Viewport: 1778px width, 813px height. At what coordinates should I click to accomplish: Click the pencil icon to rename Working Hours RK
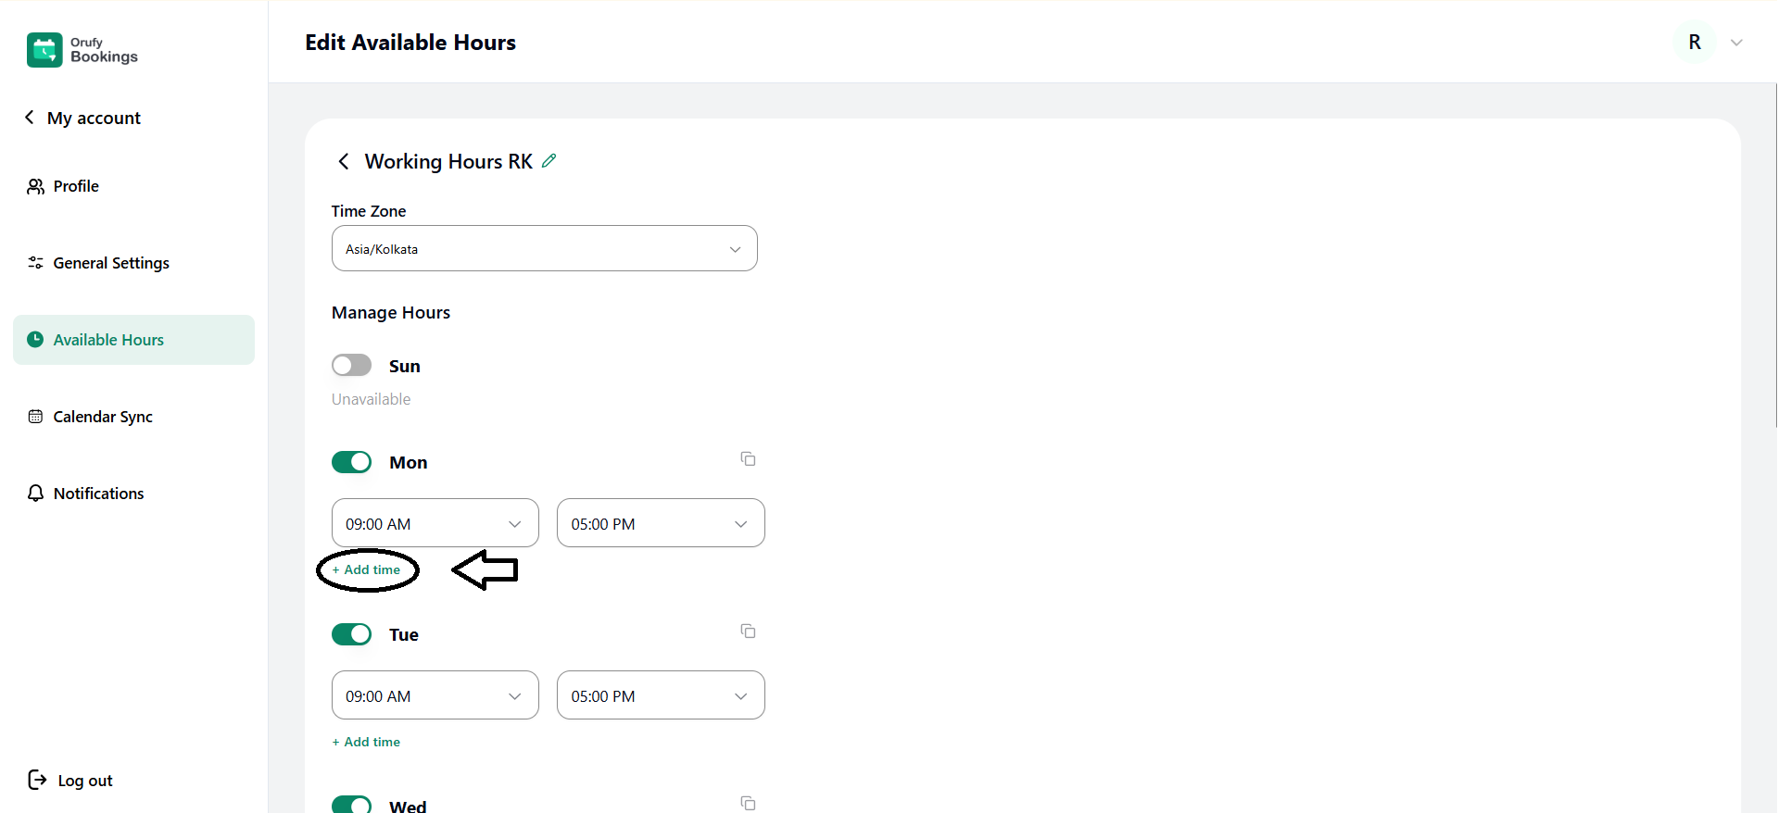point(549,161)
